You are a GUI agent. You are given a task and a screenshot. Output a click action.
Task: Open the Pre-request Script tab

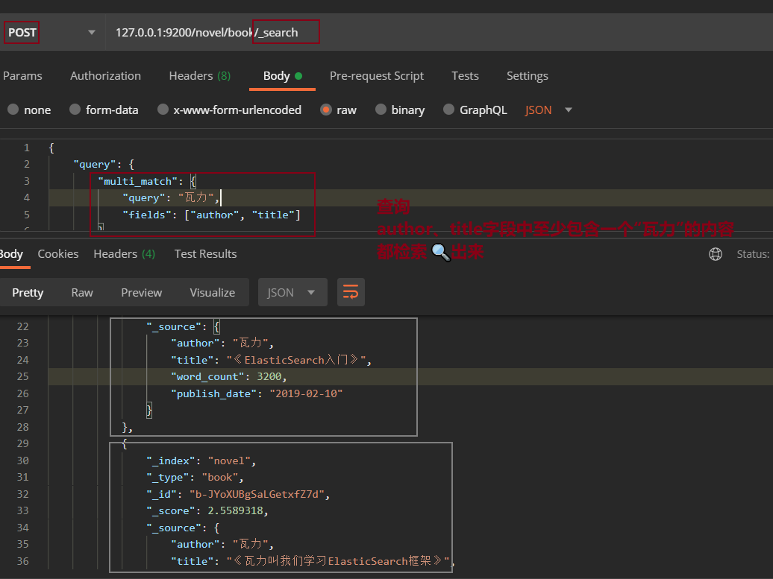(x=377, y=76)
